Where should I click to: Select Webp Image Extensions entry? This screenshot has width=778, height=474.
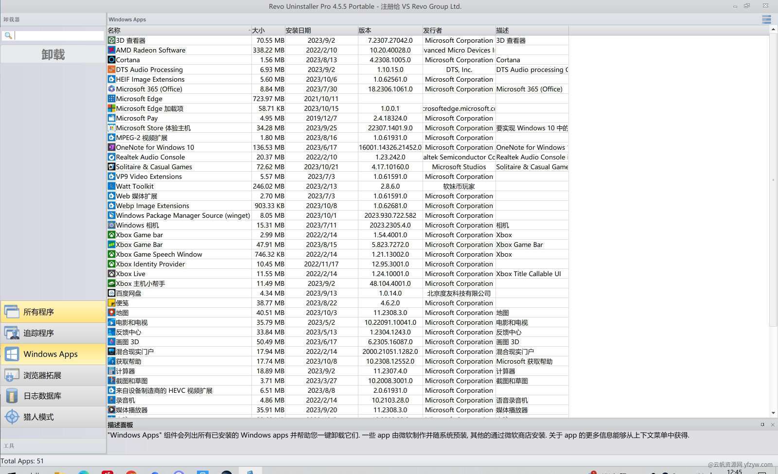[337, 206]
